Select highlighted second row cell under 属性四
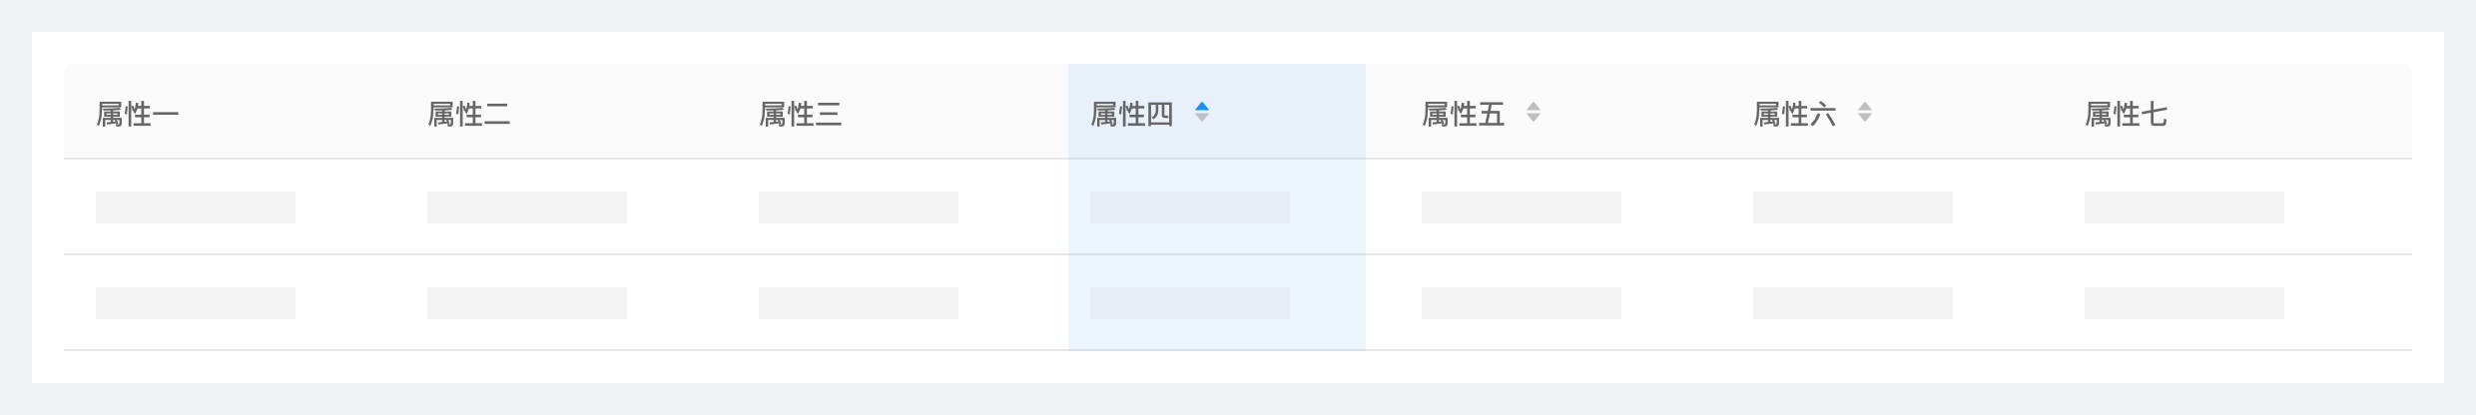 pos(1190,303)
